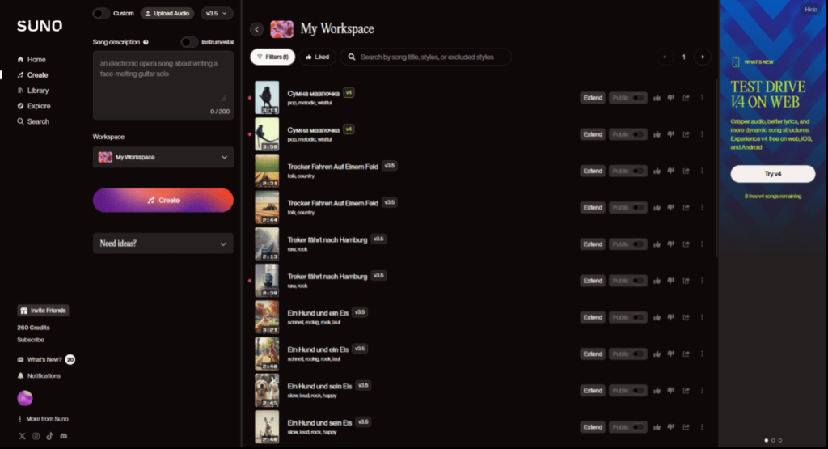Extend the 2:44 Trecker Fahren Auf Einem Feld
828x449 pixels.
tap(593, 208)
